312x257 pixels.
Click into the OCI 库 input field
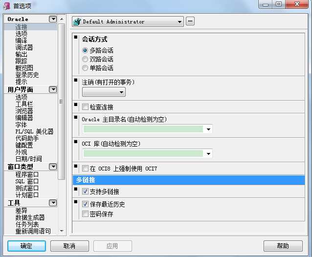(143, 153)
